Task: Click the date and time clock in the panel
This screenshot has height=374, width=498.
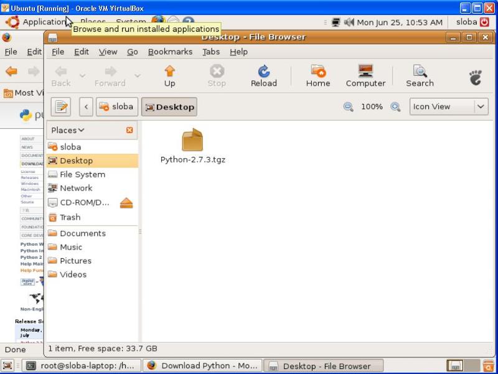Action: tap(400, 22)
